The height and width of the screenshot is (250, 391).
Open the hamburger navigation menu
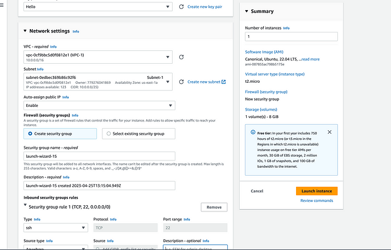[x=2, y=5]
